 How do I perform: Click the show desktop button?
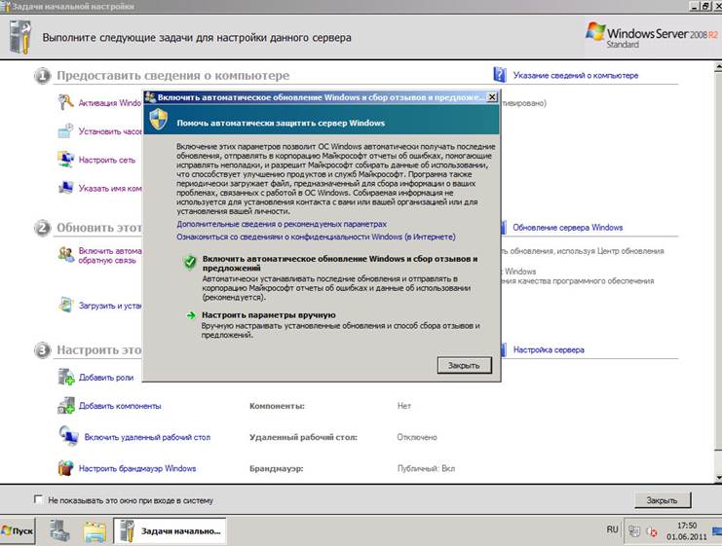(x=717, y=531)
